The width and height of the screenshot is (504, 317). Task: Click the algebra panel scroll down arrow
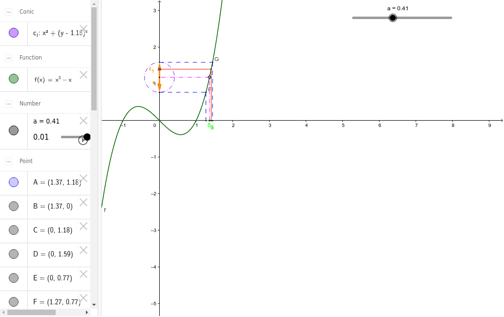click(x=94, y=304)
